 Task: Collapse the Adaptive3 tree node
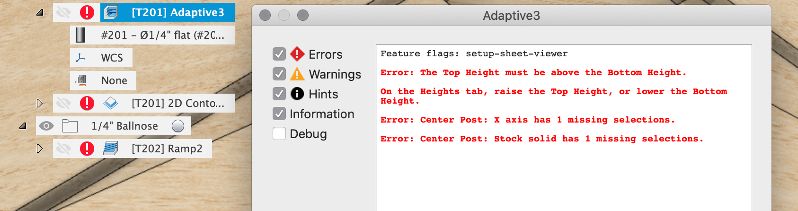(x=40, y=12)
